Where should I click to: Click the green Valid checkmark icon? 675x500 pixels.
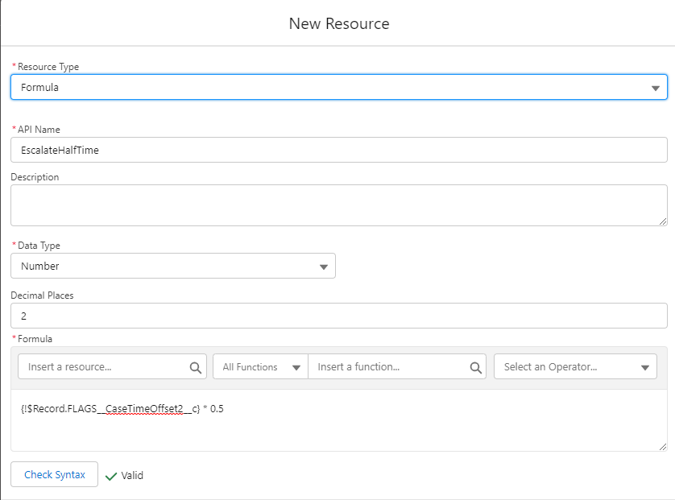tap(111, 476)
